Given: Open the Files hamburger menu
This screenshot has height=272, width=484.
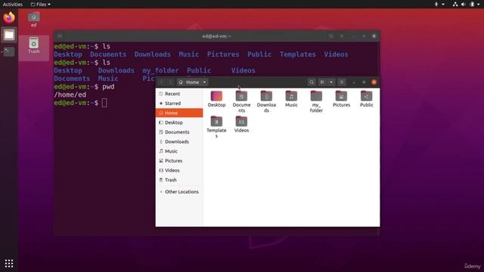Looking at the screenshot, I should pos(342,82).
